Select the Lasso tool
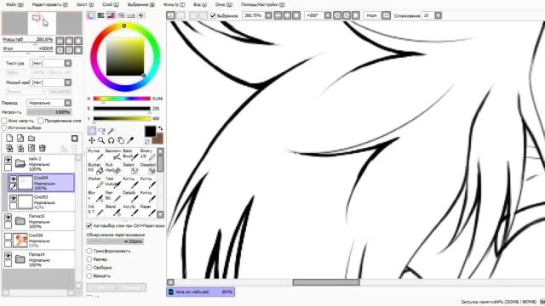This screenshot has width=545, height=306. pos(101,131)
